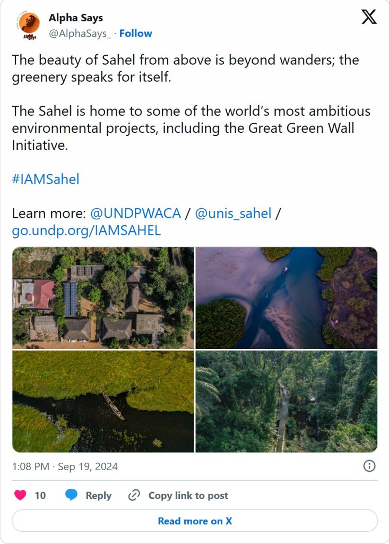This screenshot has height=544, width=389.
Task: Click the tweet timestamp Sep 19, 2024
Action: click(65, 466)
